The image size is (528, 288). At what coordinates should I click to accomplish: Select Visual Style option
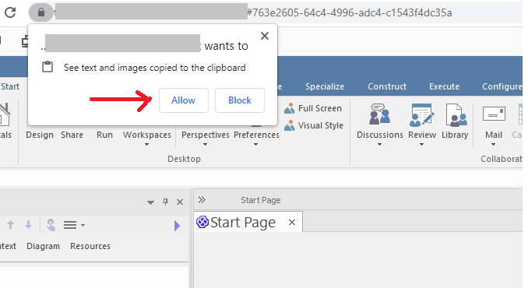[x=314, y=125]
